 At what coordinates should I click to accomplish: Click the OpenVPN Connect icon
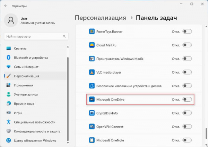[x=92, y=127]
